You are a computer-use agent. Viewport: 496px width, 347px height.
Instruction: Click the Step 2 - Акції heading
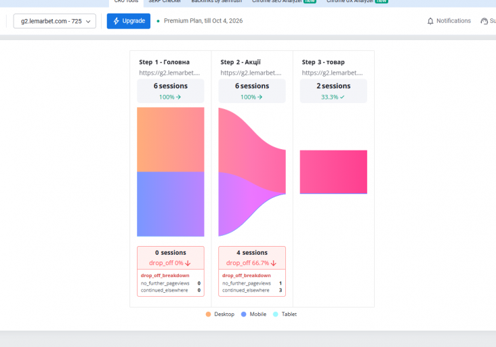(x=241, y=62)
